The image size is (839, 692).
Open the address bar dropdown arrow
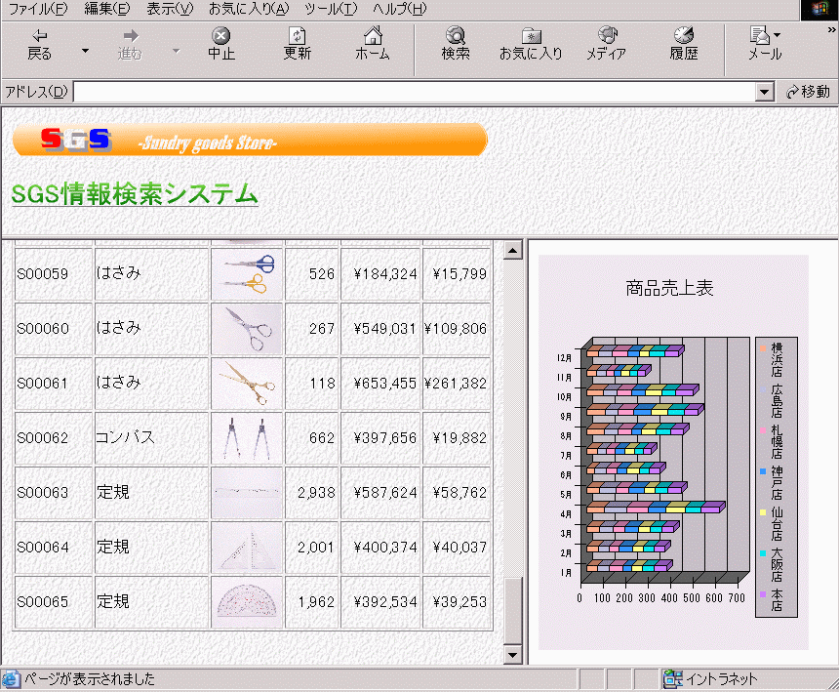[765, 92]
